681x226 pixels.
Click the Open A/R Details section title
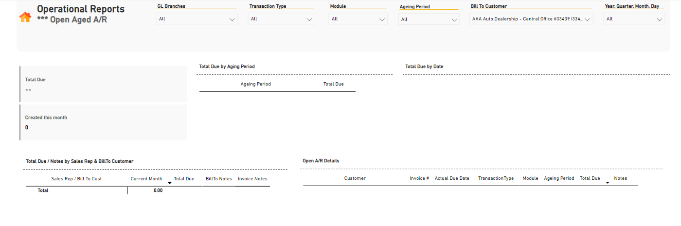pos(321,161)
